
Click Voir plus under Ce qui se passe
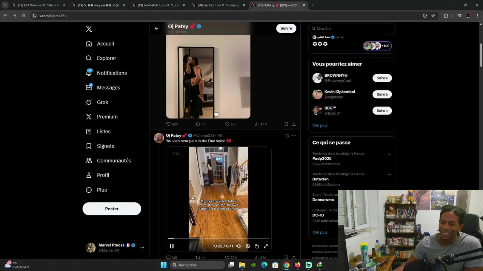tap(320, 232)
